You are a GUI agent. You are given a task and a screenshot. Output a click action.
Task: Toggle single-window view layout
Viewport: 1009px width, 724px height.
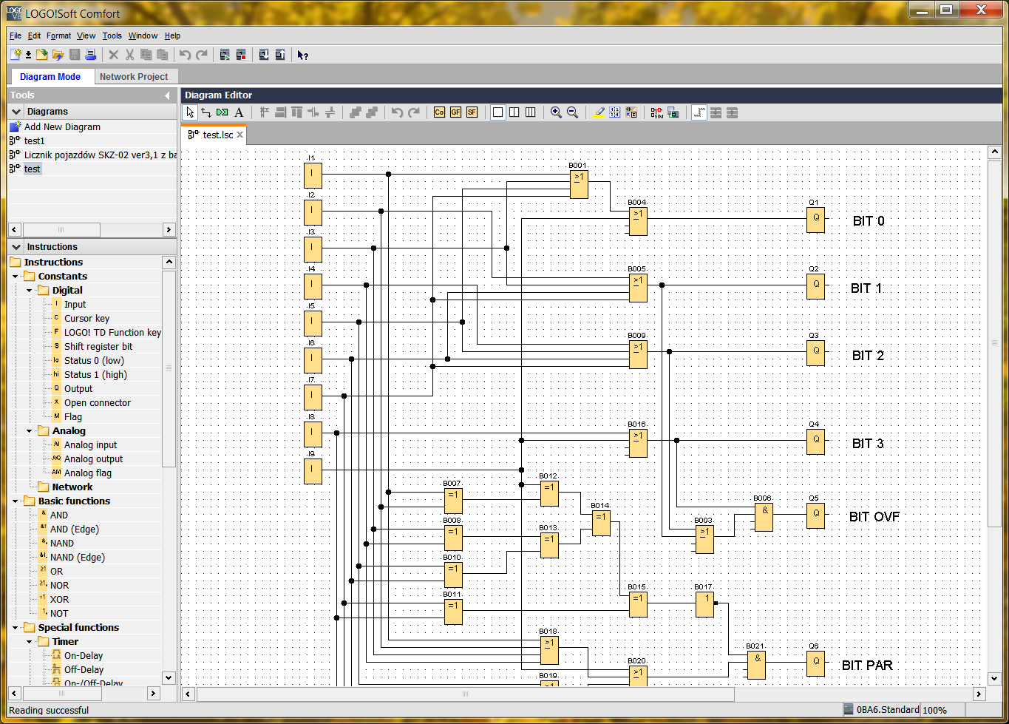(x=497, y=112)
